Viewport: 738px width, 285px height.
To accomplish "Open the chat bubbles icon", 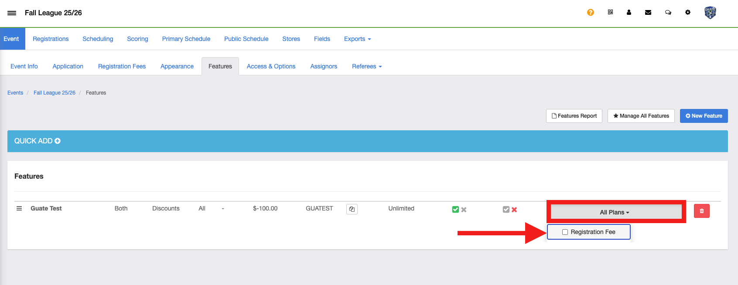I will point(668,13).
